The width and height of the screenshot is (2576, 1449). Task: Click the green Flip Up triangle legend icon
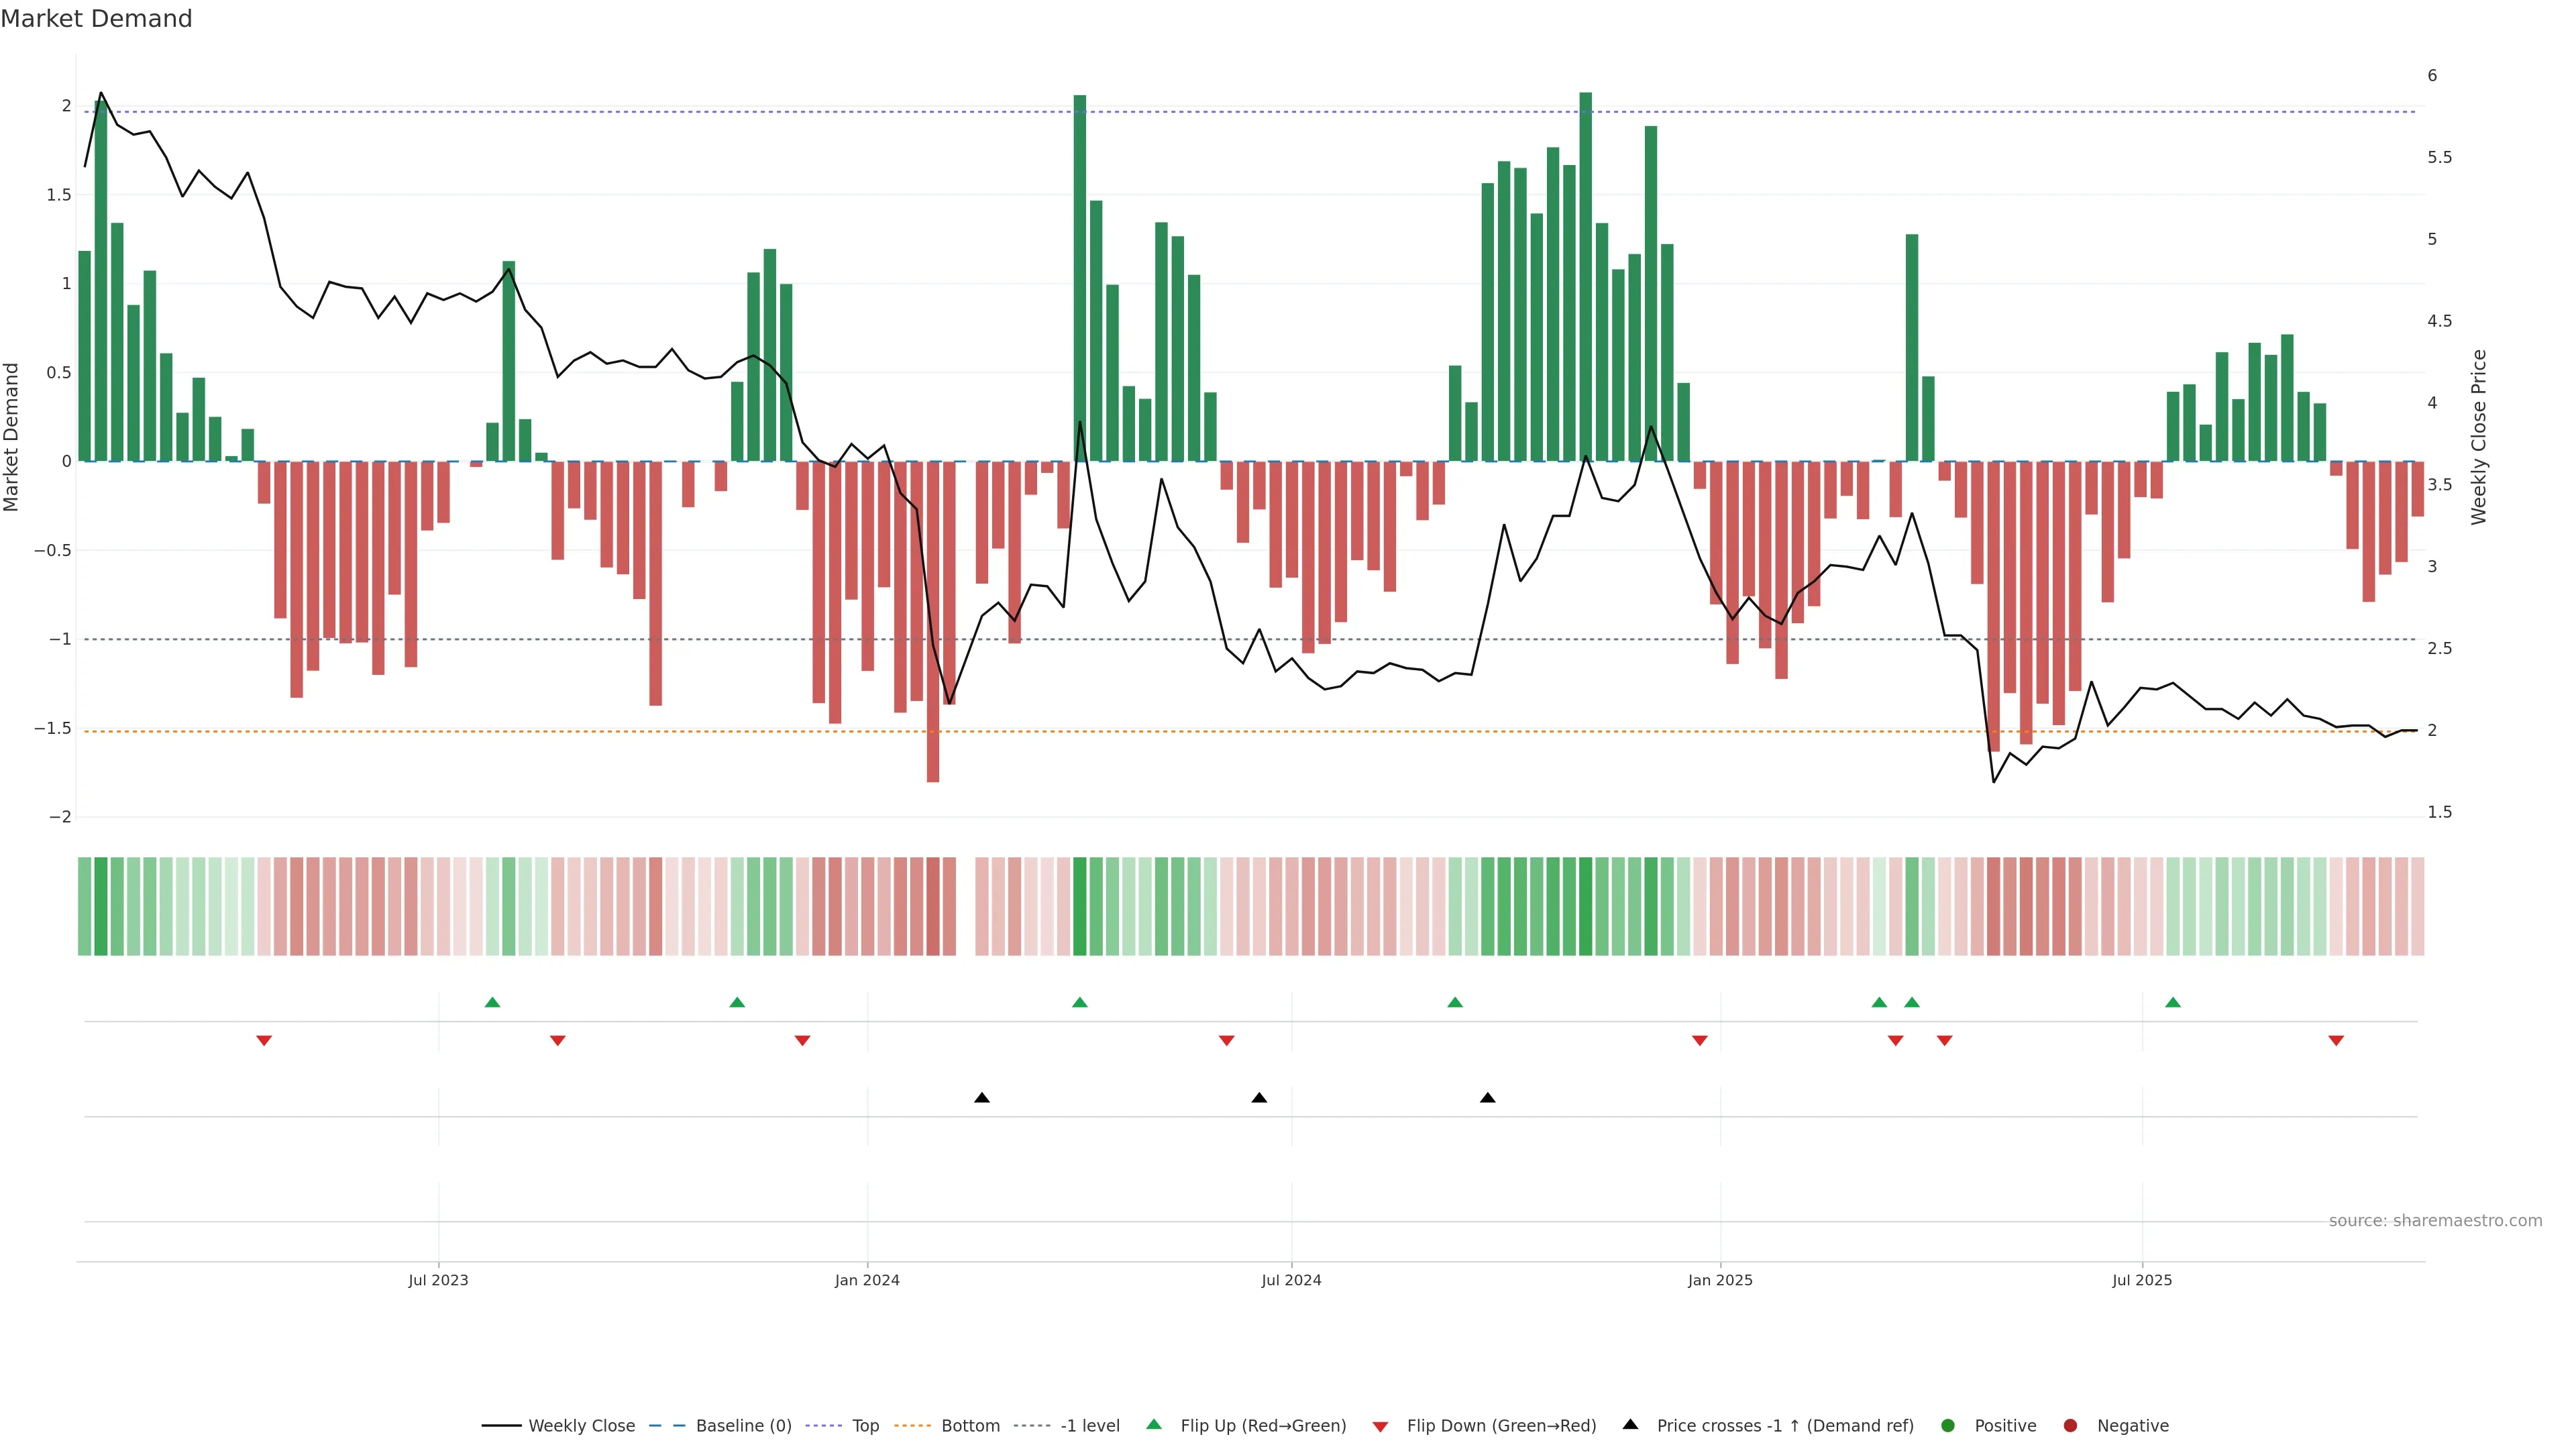[x=1154, y=1424]
